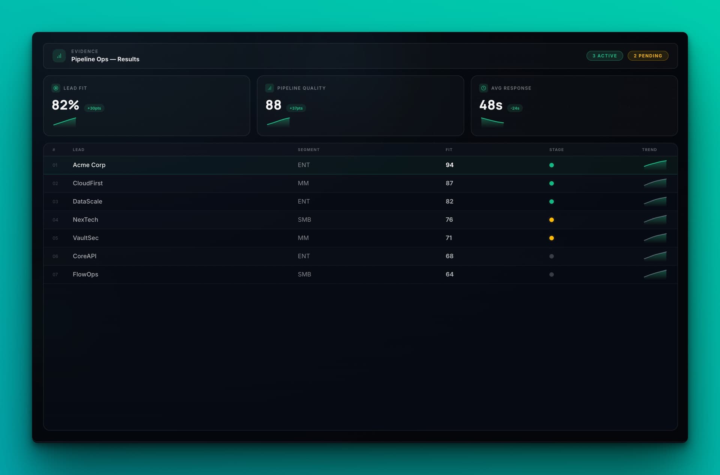
Task: Click the FlowOps trend sparkline
Action: (655, 274)
